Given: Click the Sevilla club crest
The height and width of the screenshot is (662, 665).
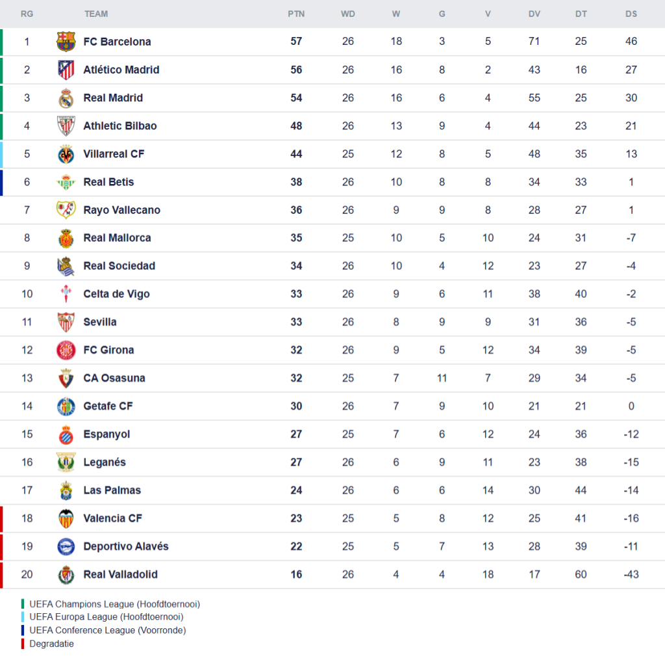Looking at the screenshot, I should [x=66, y=322].
